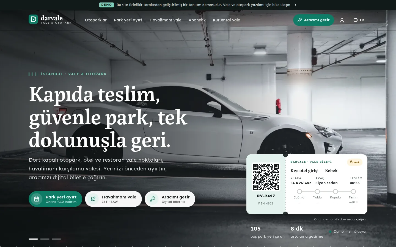396x247 pixels.
Task: Click the key icon in Aracımı getir header button
Action: (300, 20)
